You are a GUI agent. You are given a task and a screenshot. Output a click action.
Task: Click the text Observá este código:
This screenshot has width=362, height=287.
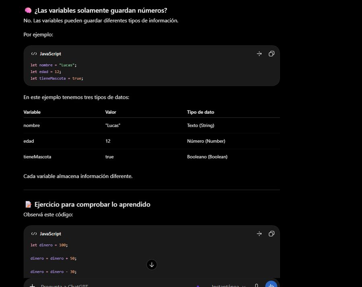pyautogui.click(x=48, y=215)
